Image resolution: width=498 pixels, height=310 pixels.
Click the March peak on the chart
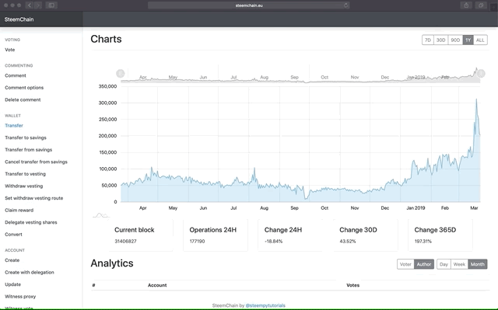click(x=476, y=99)
